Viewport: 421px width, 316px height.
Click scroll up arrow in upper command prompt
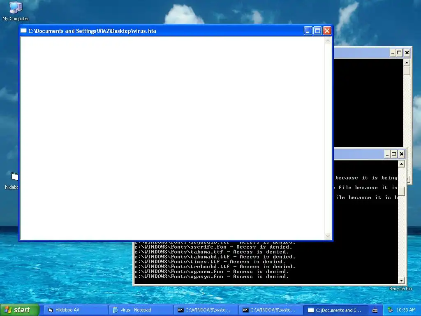(407, 63)
